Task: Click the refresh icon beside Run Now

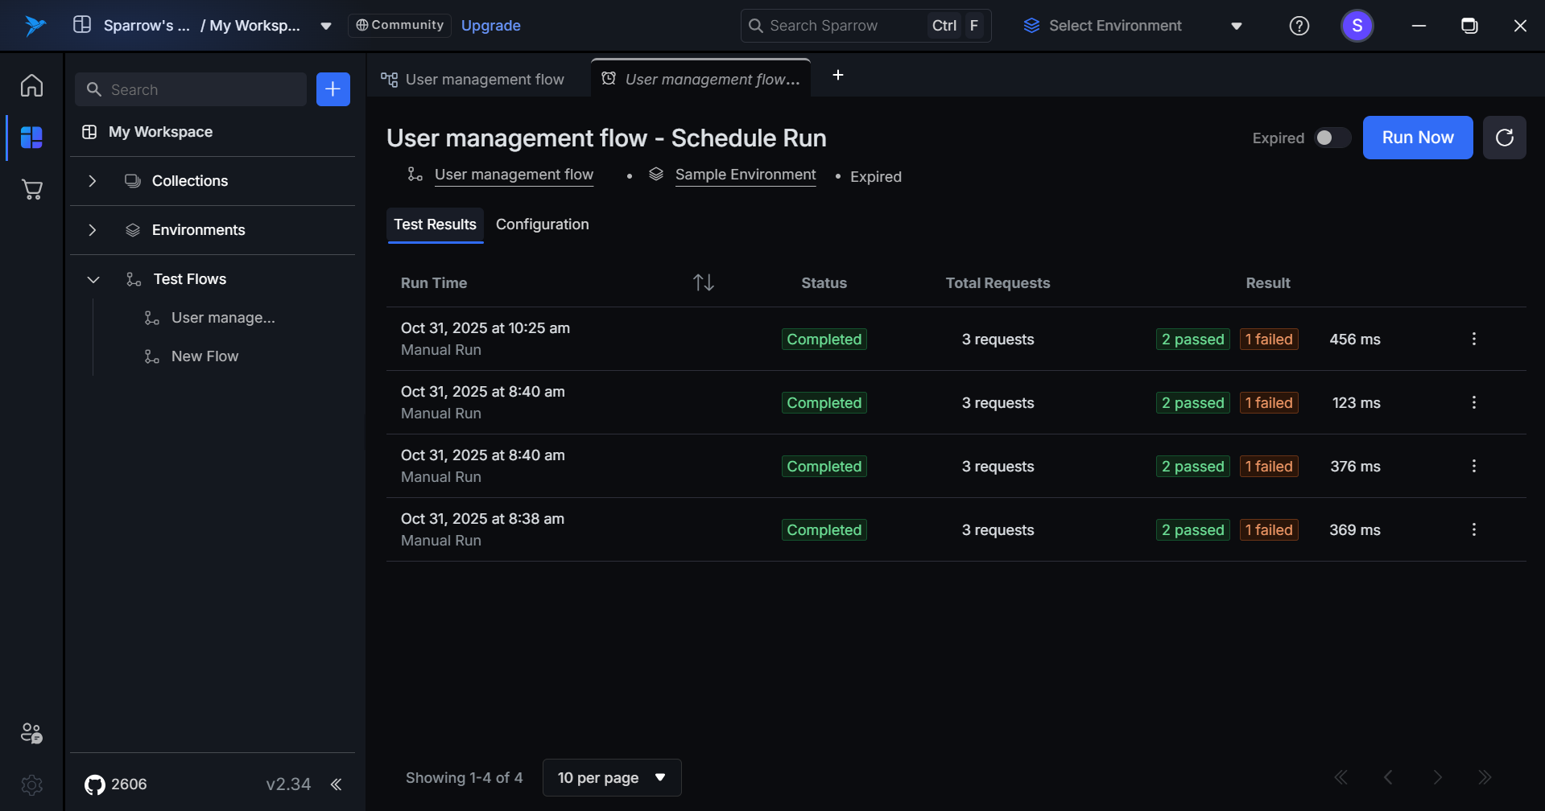Action: (1504, 138)
